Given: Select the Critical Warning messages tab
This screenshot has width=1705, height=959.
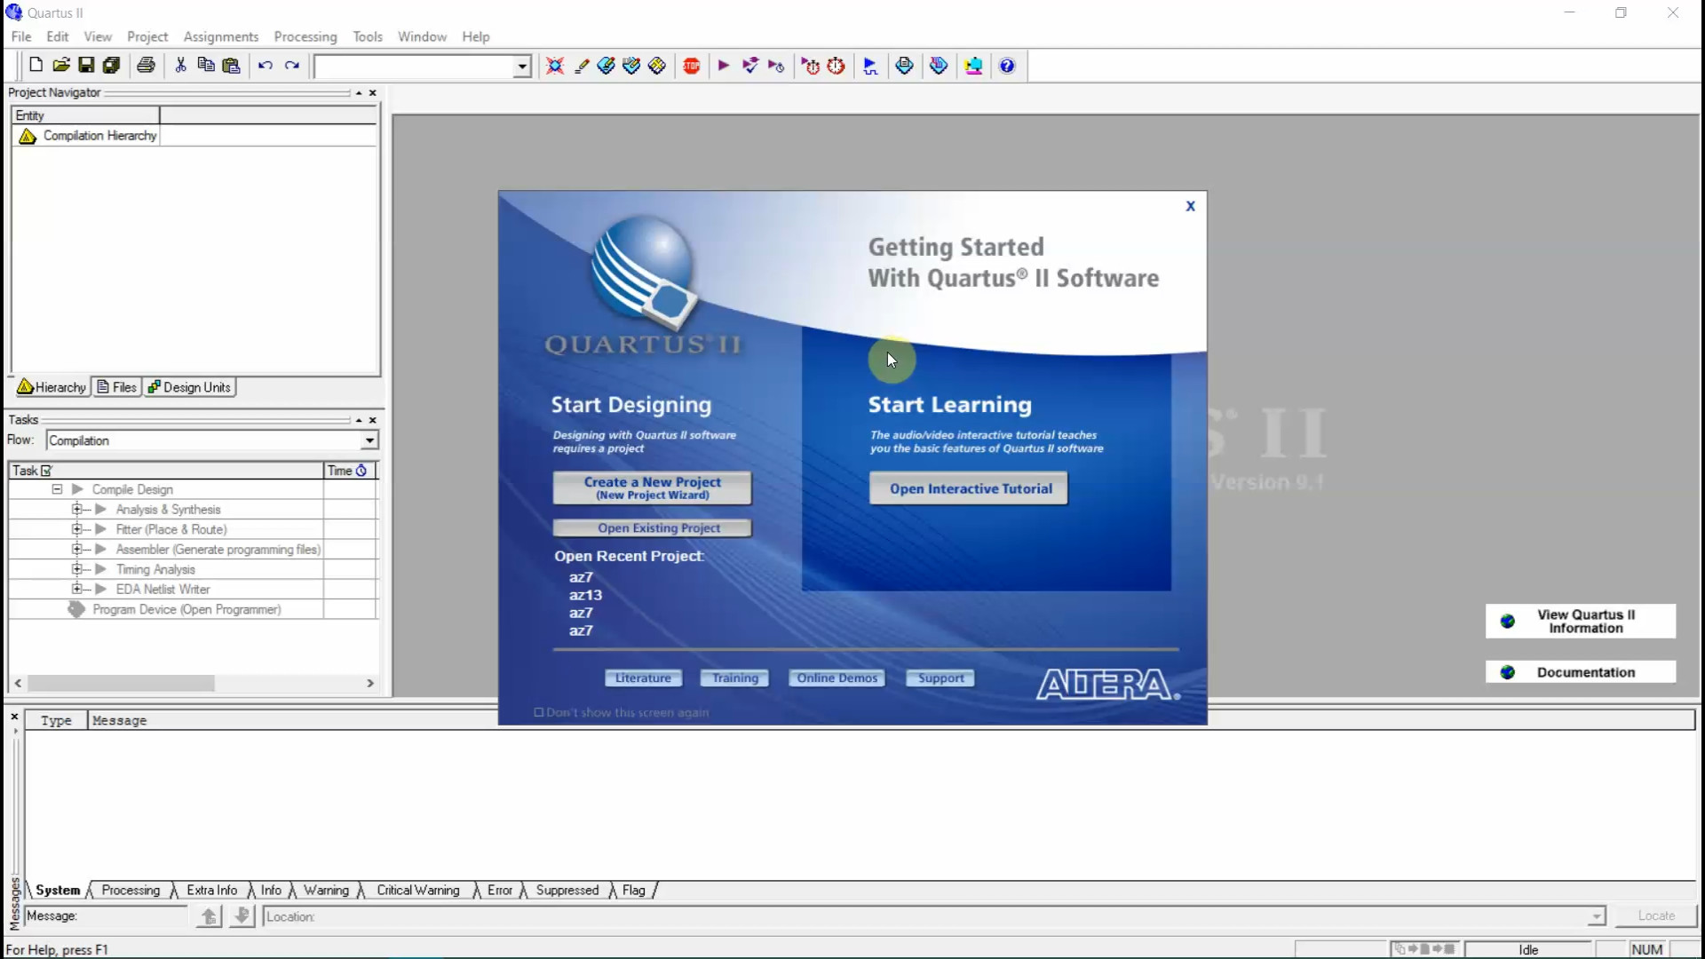Looking at the screenshot, I should tap(417, 890).
